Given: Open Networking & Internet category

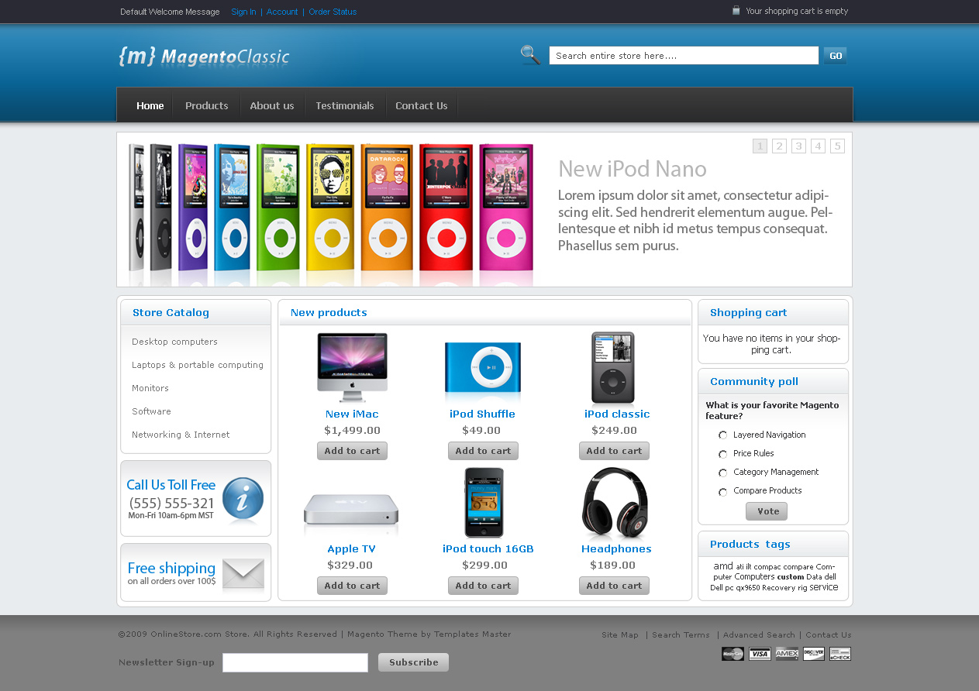Looking at the screenshot, I should tap(181, 435).
